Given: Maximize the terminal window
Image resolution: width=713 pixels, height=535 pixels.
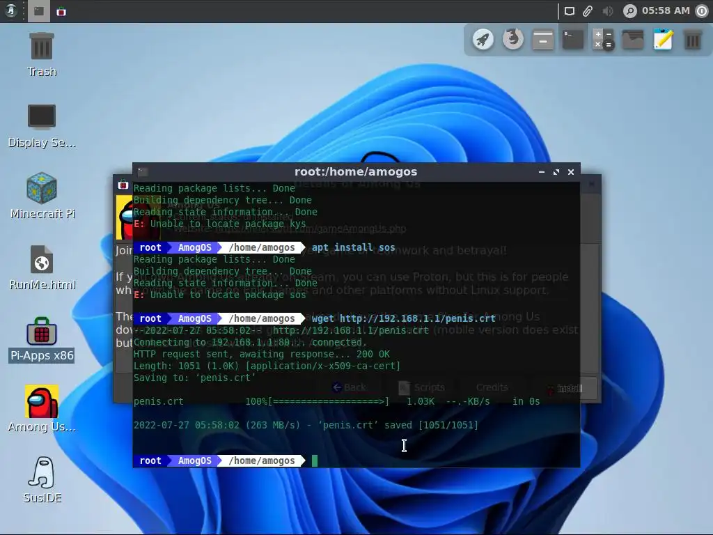Looking at the screenshot, I should pos(556,172).
